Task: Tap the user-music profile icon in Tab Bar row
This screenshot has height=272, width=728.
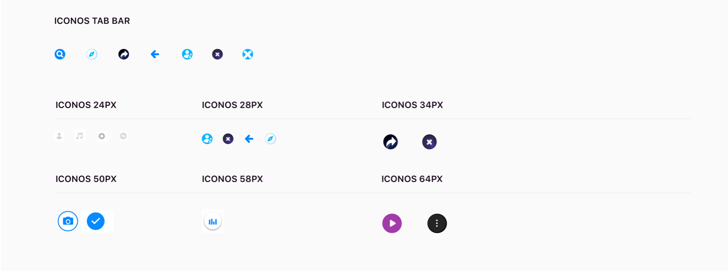Action: [x=187, y=54]
